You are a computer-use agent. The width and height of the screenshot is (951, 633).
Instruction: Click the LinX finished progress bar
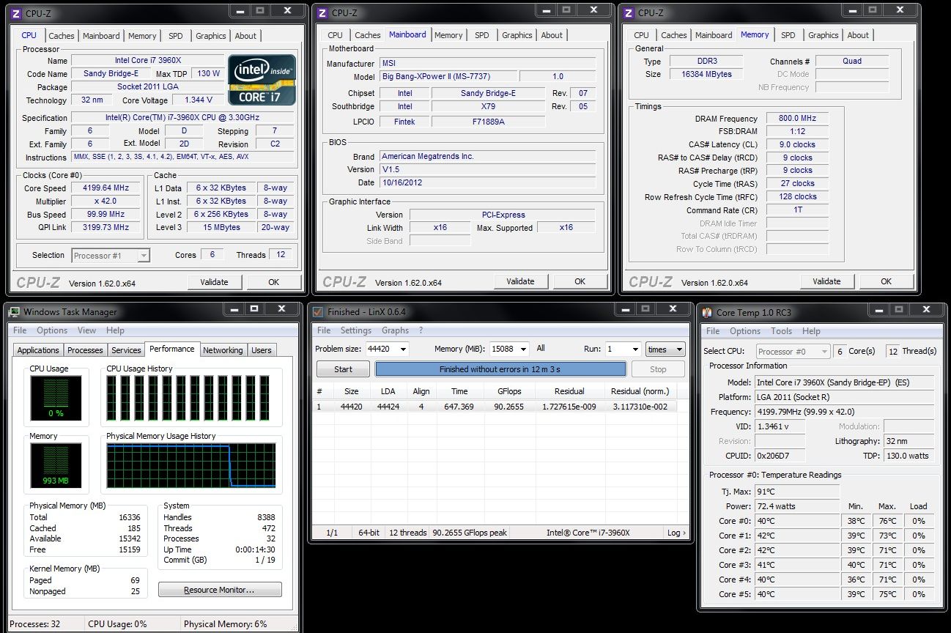pyautogui.click(x=500, y=369)
